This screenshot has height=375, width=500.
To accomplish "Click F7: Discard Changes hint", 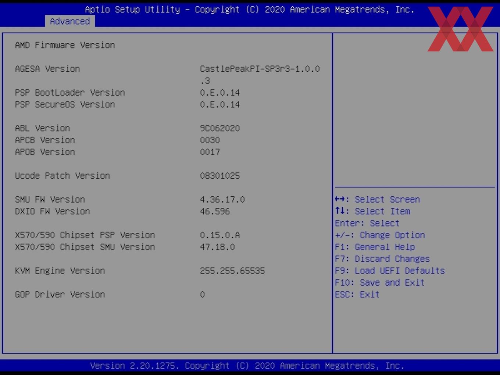I will [x=382, y=259].
